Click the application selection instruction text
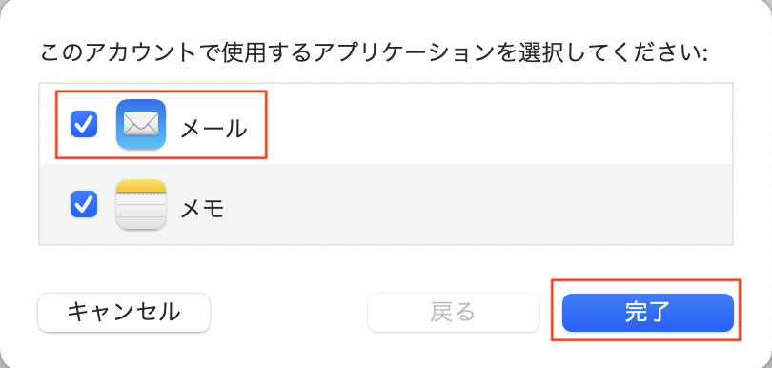Screen dimensions: 772x368 click(x=374, y=53)
